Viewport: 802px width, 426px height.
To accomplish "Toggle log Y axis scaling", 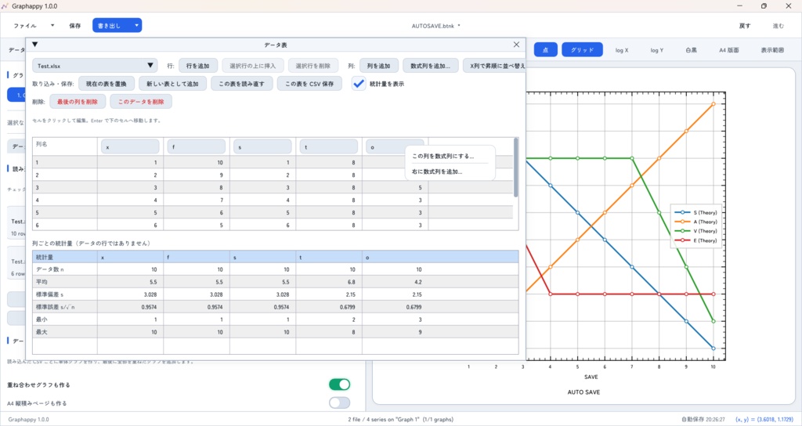I will [x=657, y=50].
